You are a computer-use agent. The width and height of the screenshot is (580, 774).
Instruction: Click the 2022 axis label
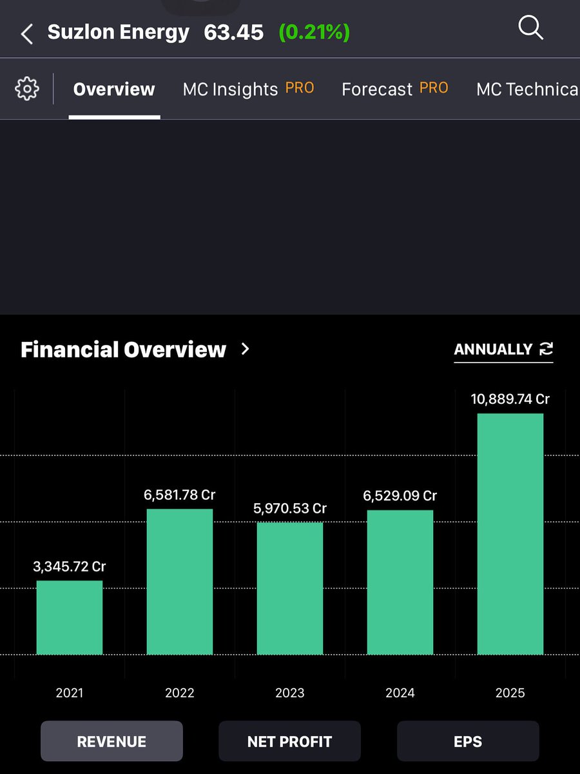click(180, 693)
